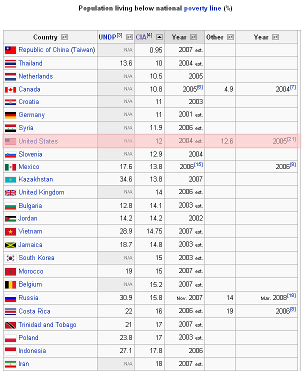Click the Bulgaria flag icon
This screenshot has height=371, width=306.
tap(10, 206)
